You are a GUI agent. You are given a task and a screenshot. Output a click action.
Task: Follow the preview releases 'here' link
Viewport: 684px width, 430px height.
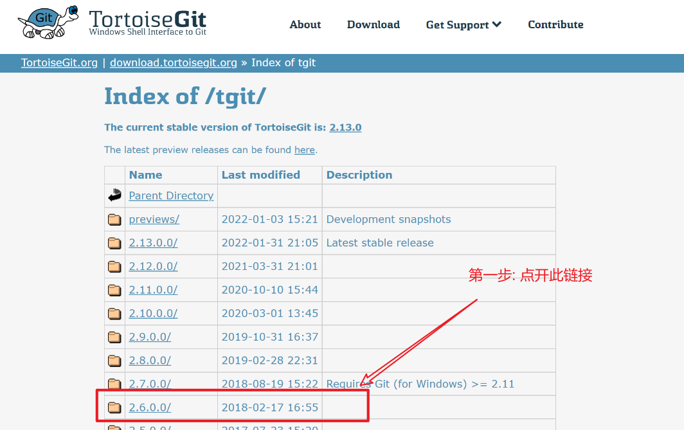pos(304,150)
